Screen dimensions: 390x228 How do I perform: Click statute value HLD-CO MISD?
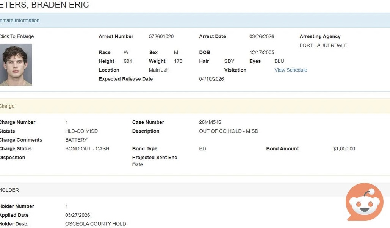tap(81, 131)
